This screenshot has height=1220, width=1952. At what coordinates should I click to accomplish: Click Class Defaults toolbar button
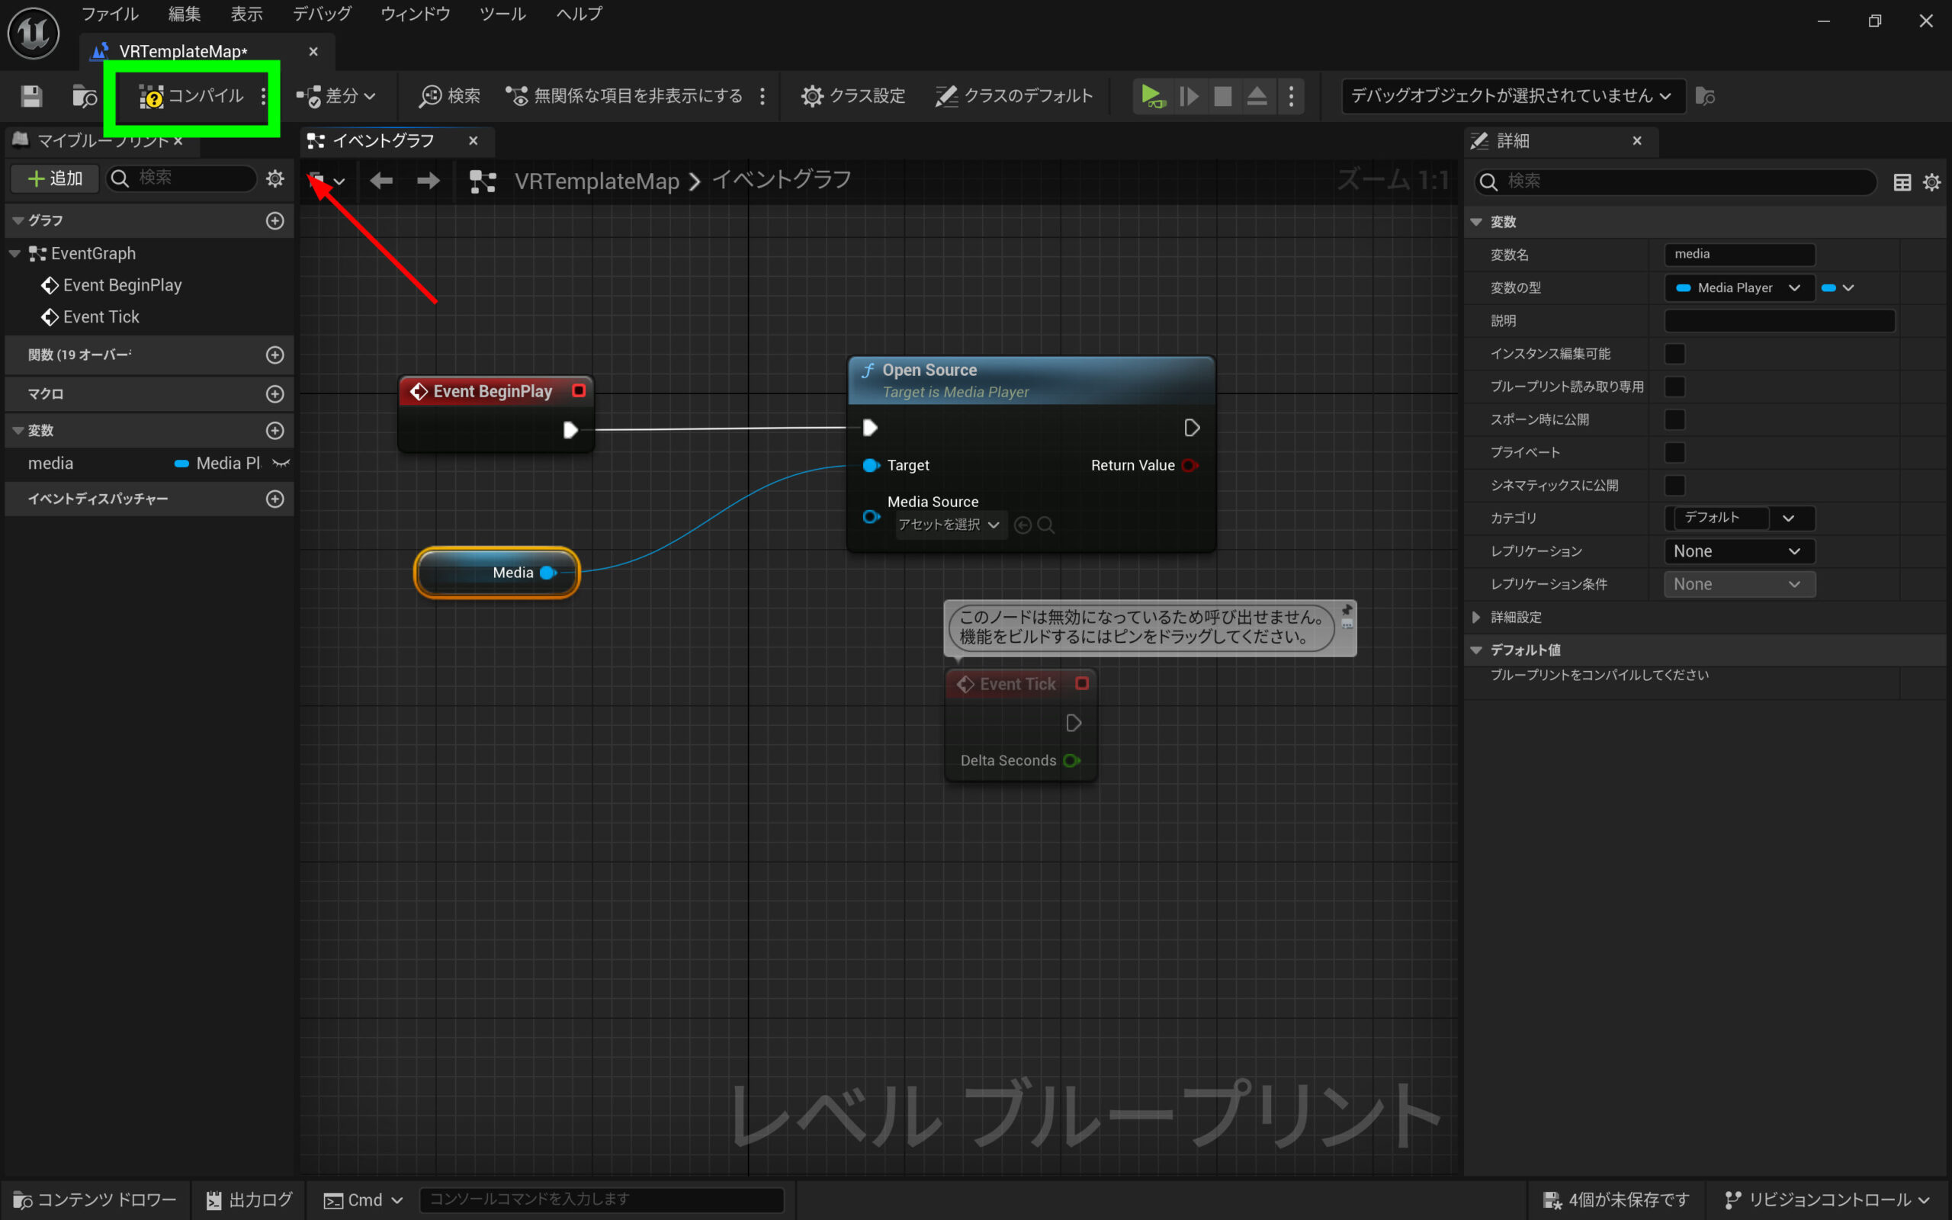(x=1014, y=96)
